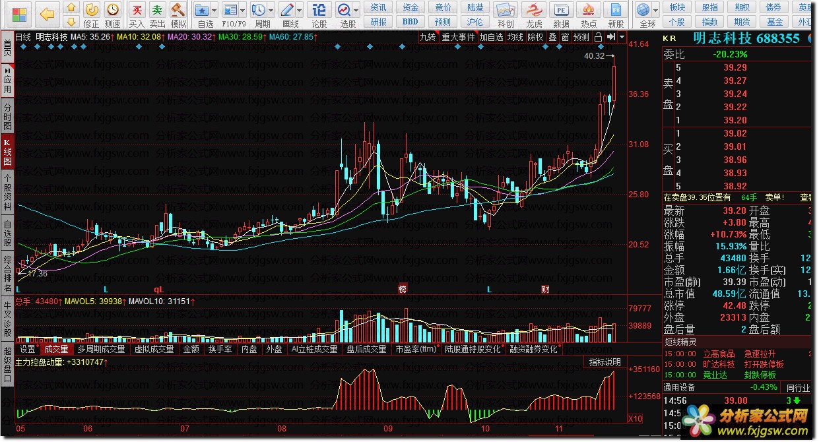Open the 热点 hot flame icon
The image size is (819, 442).
point(589,10)
